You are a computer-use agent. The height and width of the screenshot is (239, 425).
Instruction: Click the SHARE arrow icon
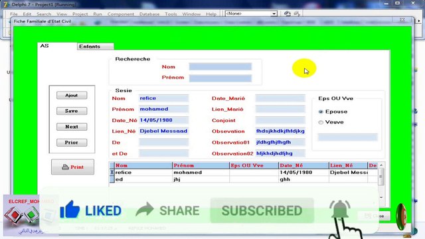coord(145,209)
